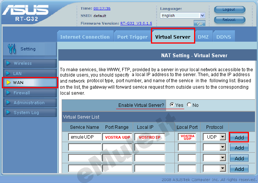Click the arrow icon beside Wireless
This screenshot has height=183, width=258.
(x=8, y=63)
